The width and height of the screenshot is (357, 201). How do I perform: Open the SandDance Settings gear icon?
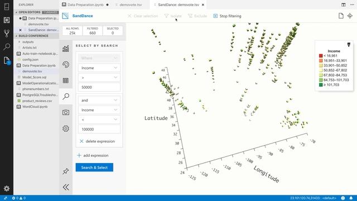66,128
